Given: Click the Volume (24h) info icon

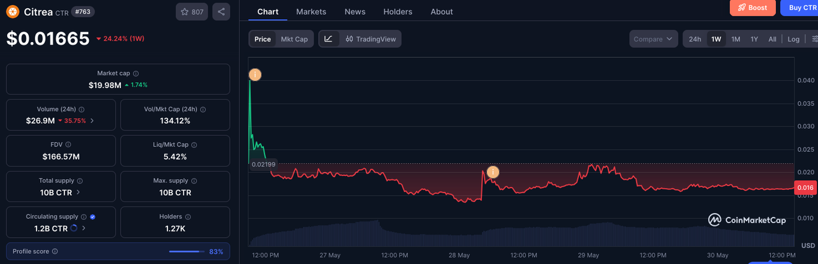Looking at the screenshot, I should (81, 109).
